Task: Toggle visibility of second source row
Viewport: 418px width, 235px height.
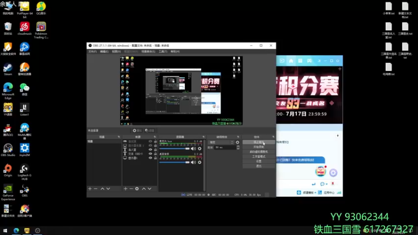Action: tap(150, 146)
